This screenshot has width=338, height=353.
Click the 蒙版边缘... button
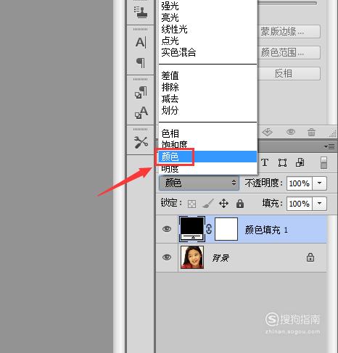[x=289, y=31]
